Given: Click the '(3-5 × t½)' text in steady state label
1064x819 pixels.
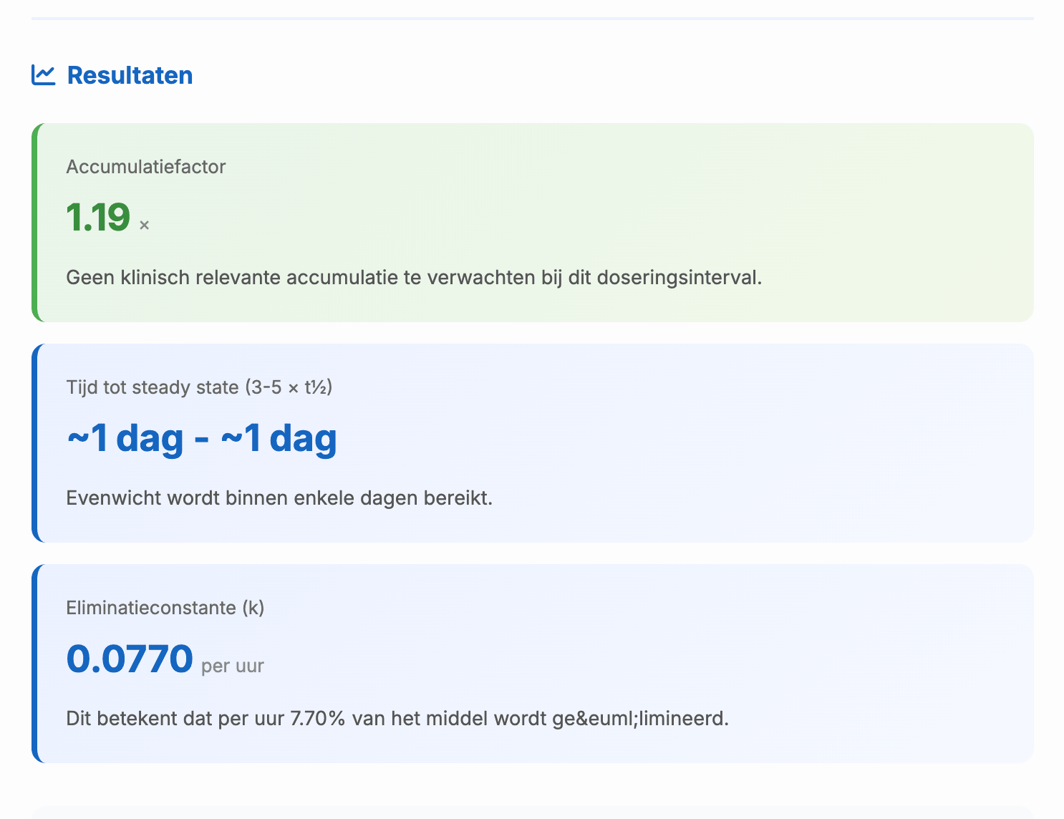Looking at the screenshot, I should click(289, 387).
